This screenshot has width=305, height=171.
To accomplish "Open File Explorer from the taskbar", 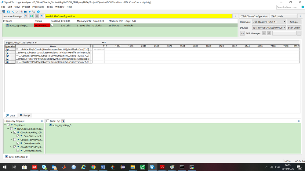I will (133, 167).
